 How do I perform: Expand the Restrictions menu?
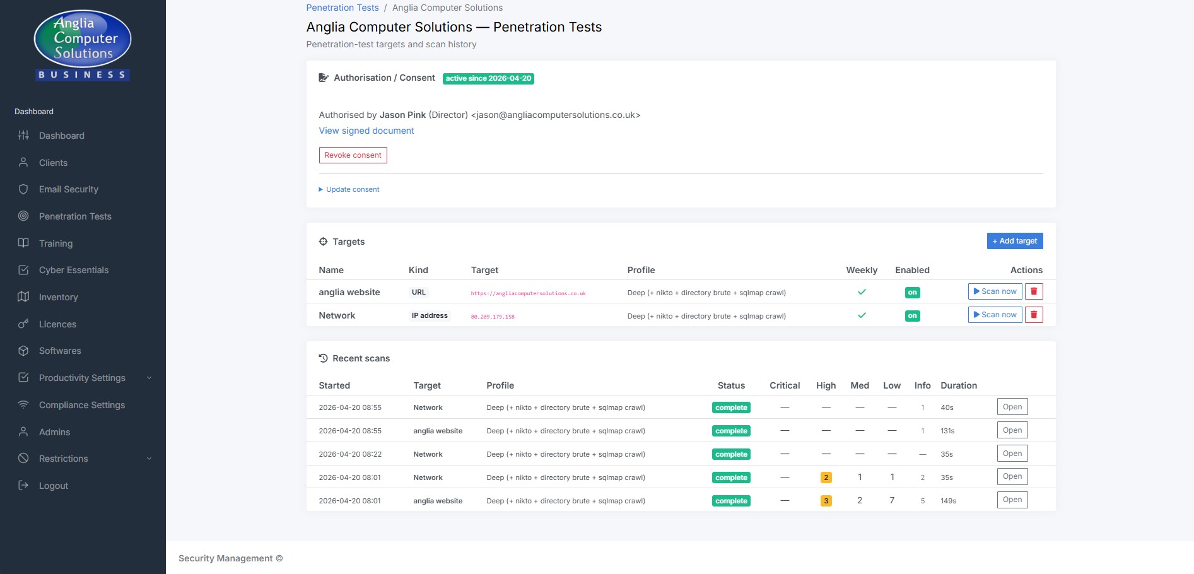(63, 459)
